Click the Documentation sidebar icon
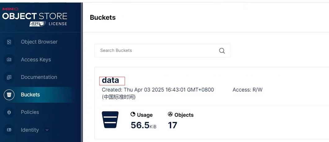The image size is (329, 142). tap(9, 77)
